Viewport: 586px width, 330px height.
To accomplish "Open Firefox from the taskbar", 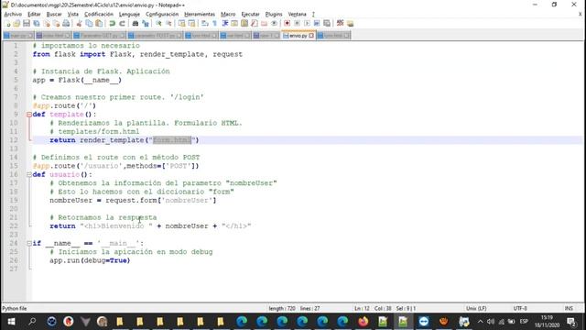I will [x=363, y=322].
